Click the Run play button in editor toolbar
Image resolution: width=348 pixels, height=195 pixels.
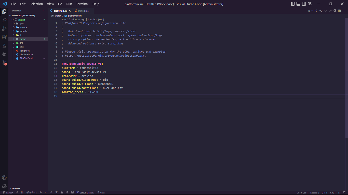[309, 11]
